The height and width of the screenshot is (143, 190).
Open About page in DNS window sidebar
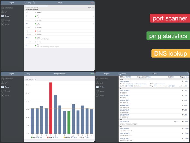point(100,95)
